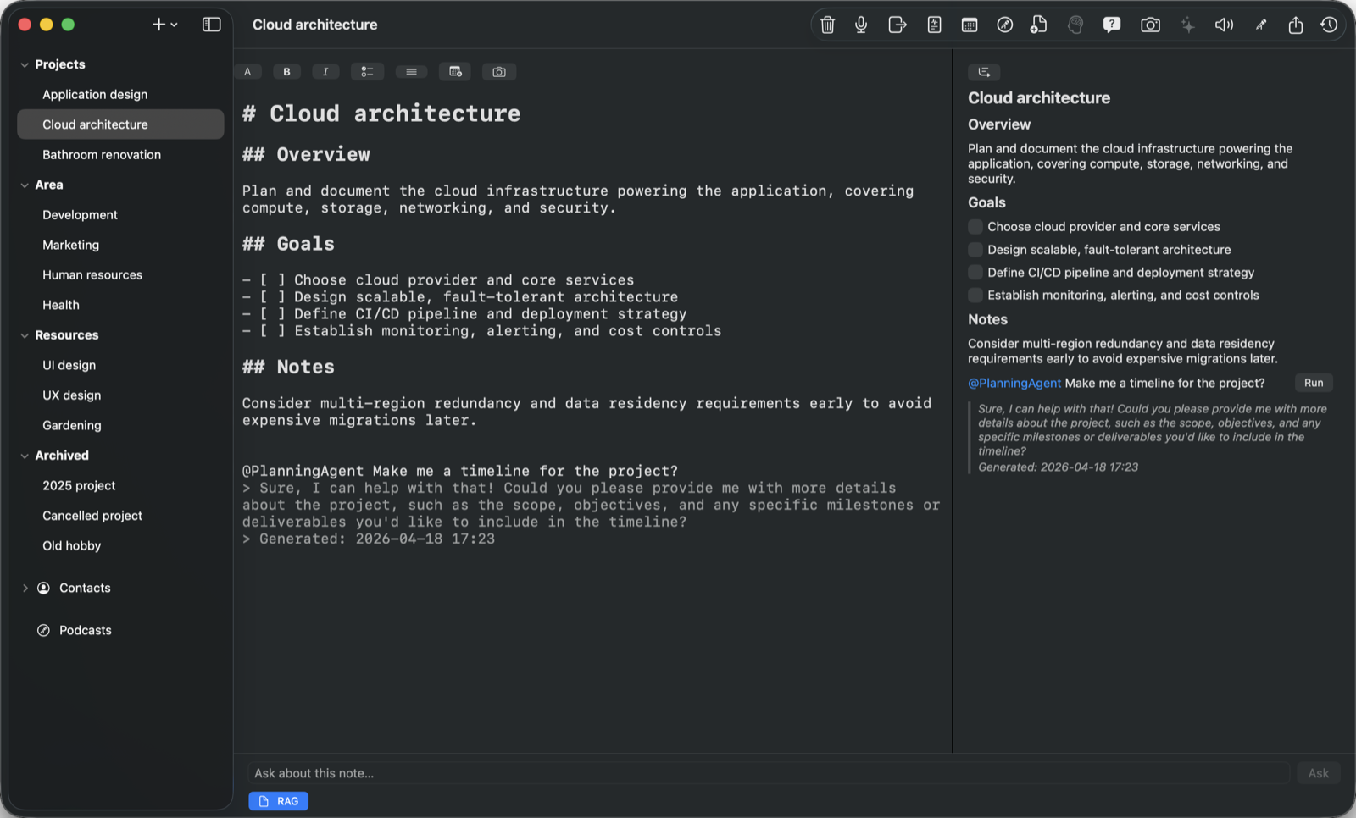
Task: Click 'Ask about this note...' input field
Action: (x=768, y=773)
